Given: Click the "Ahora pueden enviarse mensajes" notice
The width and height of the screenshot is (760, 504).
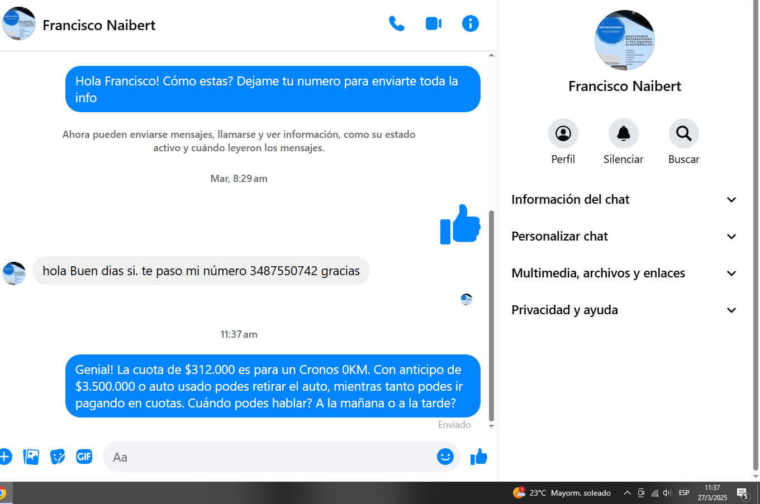Looking at the screenshot, I should [239, 141].
